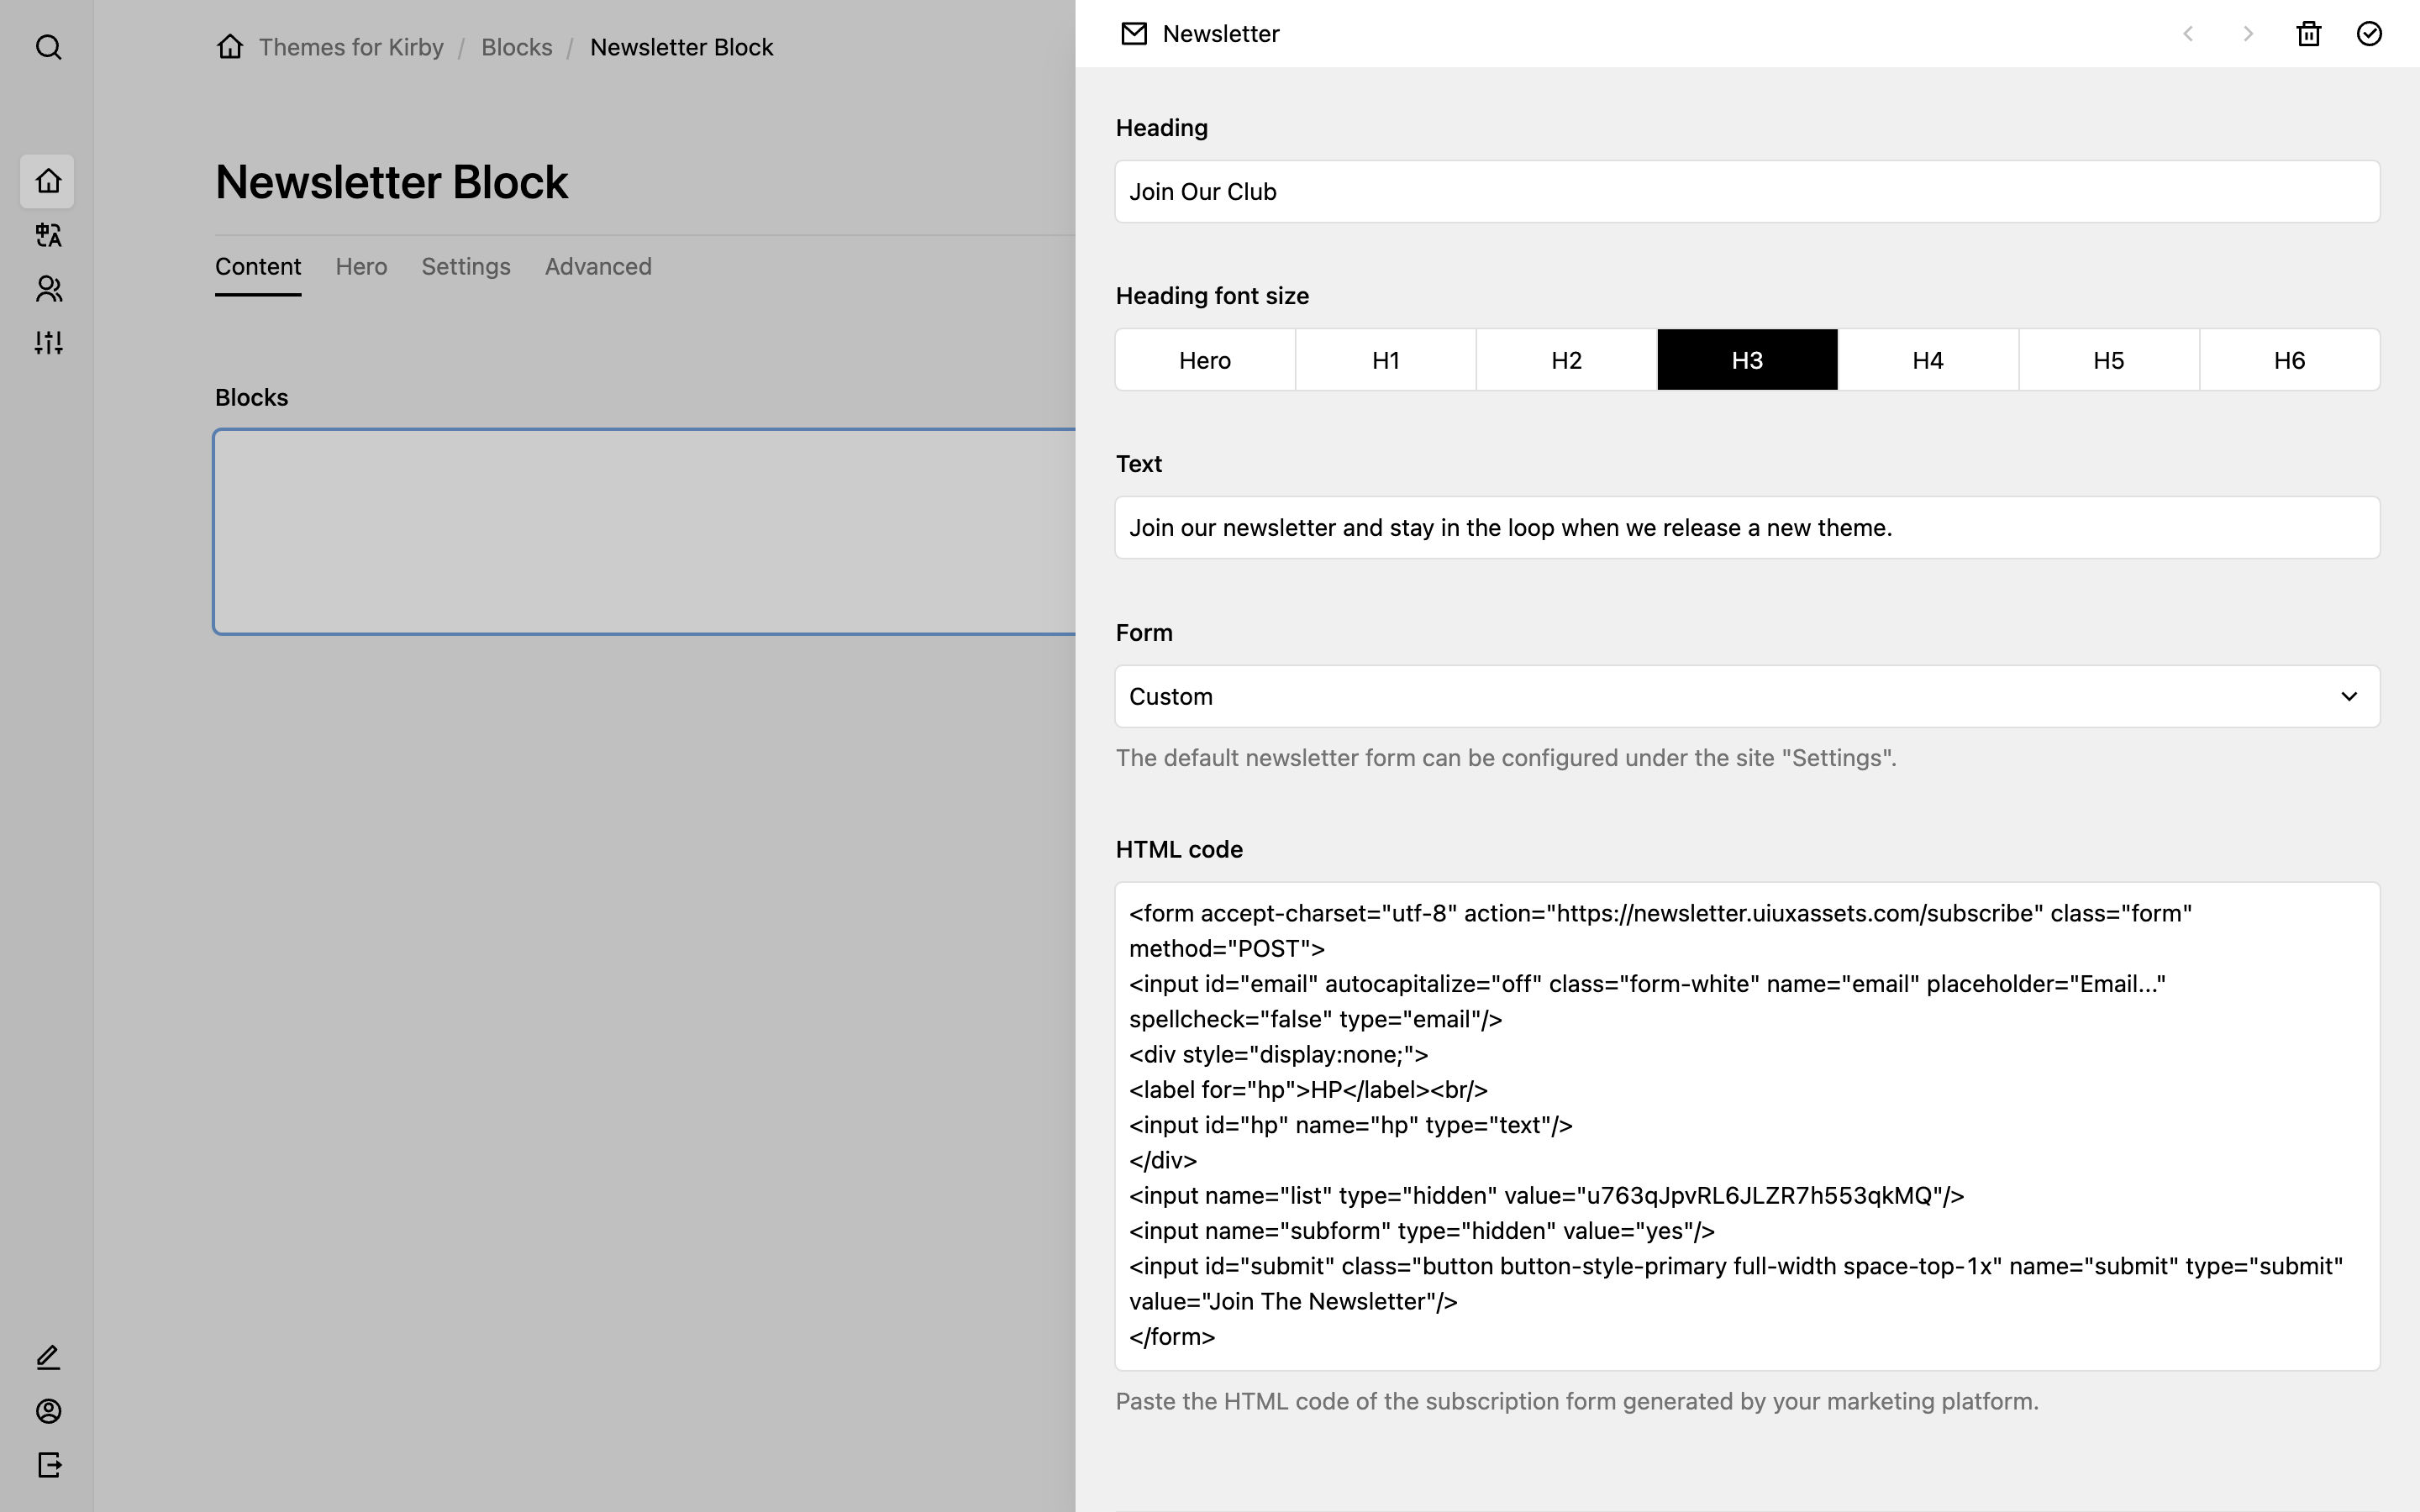The width and height of the screenshot is (2420, 1512).
Task: Open System settings sliders icon
Action: 48,343
